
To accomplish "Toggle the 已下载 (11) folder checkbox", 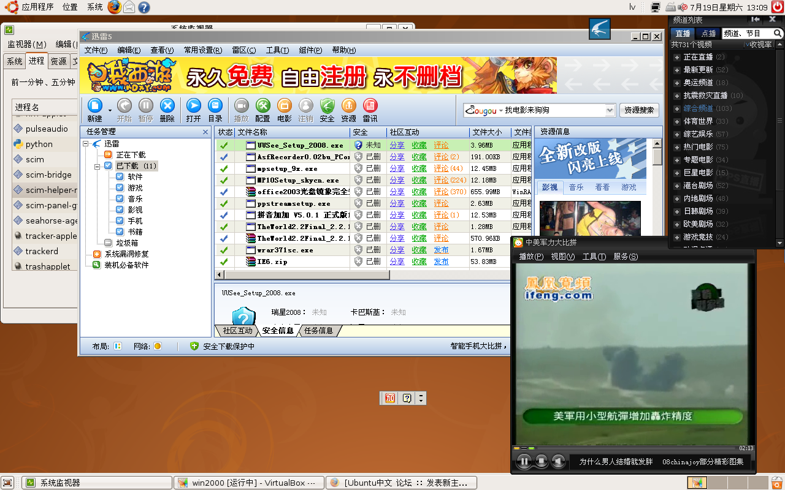I will pos(108,166).
